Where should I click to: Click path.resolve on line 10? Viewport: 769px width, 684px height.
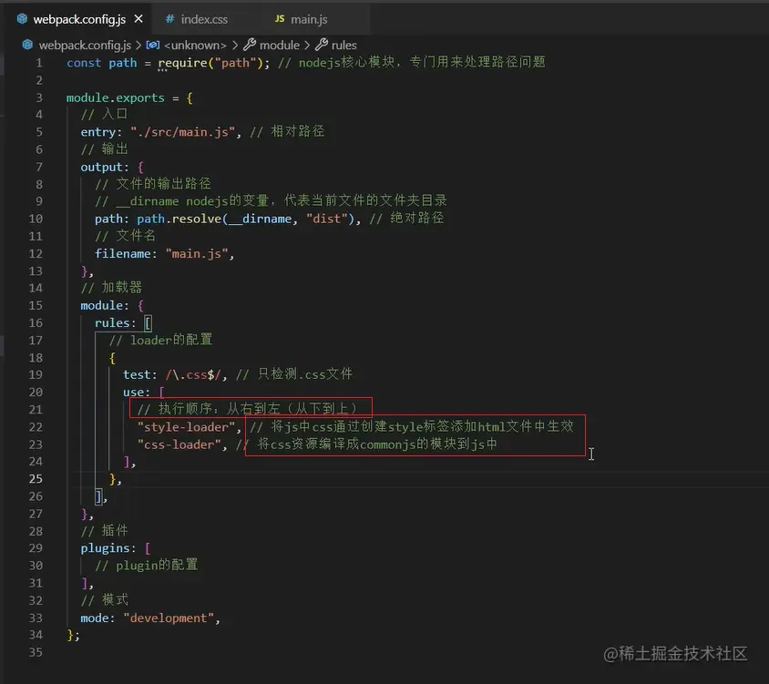tap(179, 219)
